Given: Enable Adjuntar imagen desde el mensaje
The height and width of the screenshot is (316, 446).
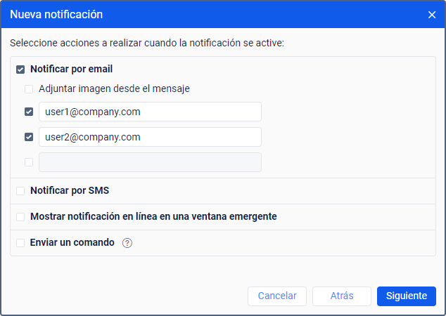Looking at the screenshot, I should 29,89.
